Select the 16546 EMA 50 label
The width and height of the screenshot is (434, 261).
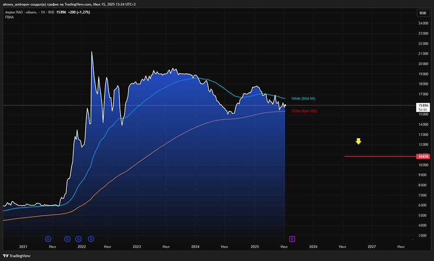(x=303, y=98)
